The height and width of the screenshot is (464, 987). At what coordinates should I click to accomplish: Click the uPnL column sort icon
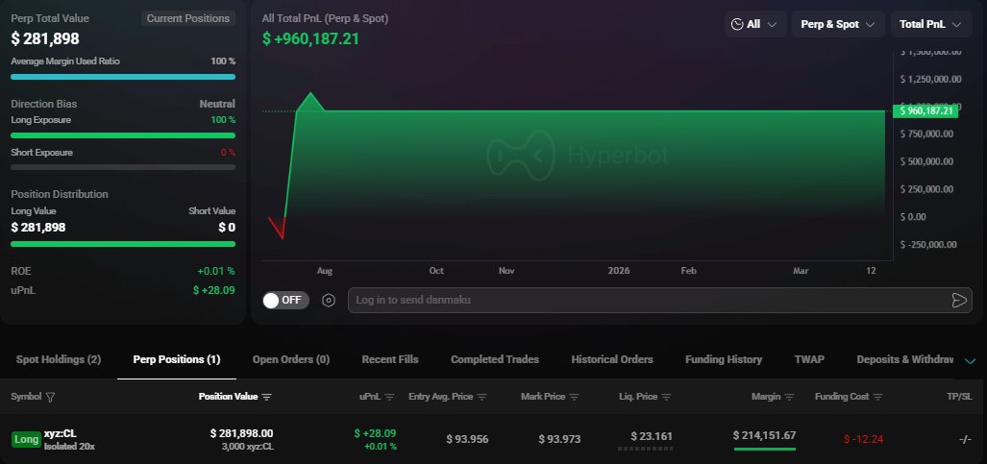389,397
